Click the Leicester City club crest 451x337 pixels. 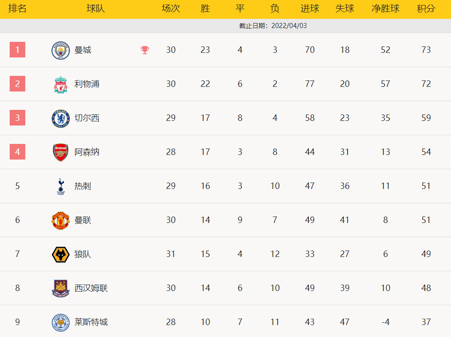[60, 322]
